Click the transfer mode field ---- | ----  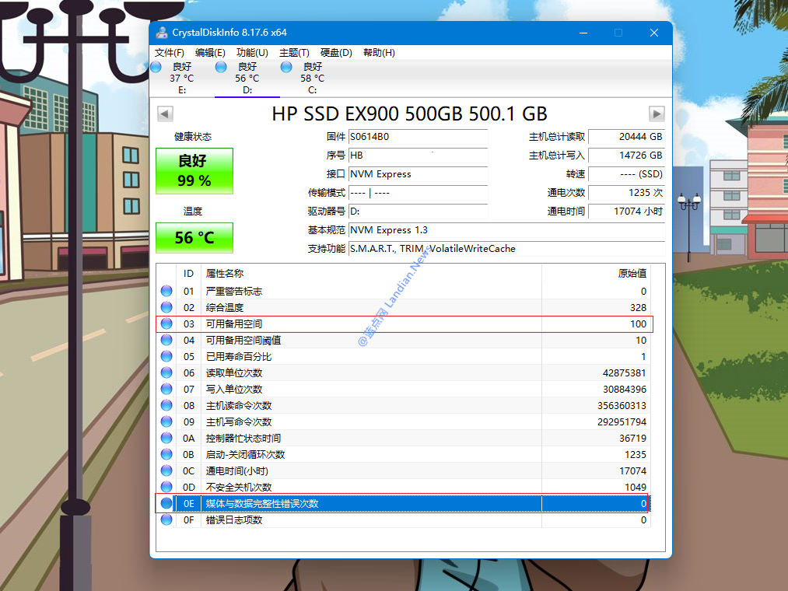coord(419,193)
